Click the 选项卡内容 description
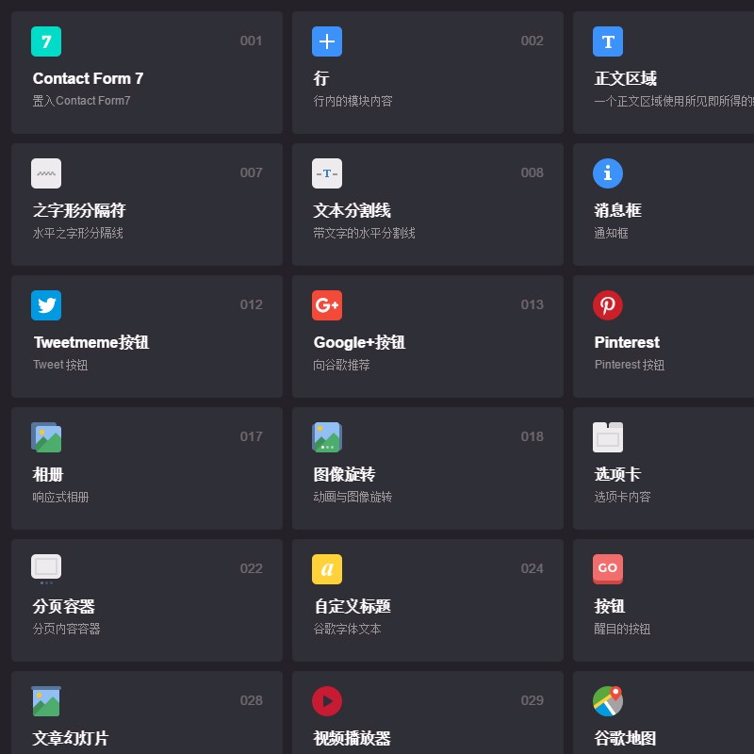Viewport: 754px width, 754px height. click(622, 497)
